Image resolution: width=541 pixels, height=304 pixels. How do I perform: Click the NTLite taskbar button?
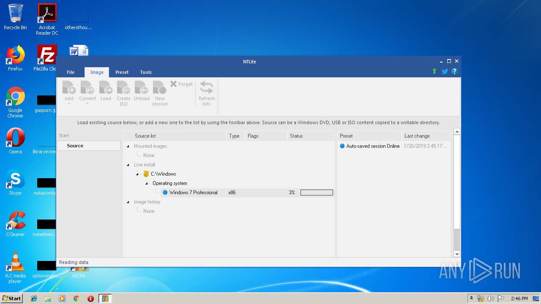point(105,299)
